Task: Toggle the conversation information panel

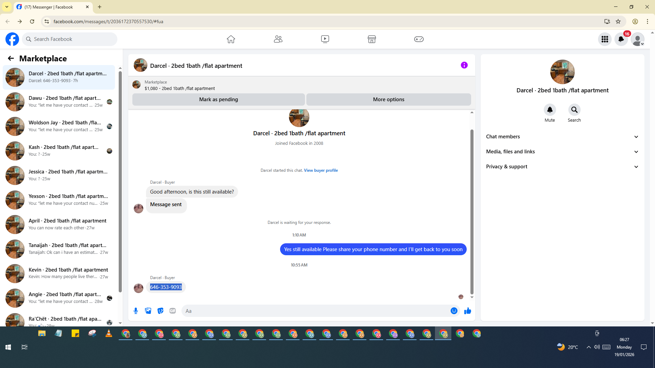Action: pos(464,65)
